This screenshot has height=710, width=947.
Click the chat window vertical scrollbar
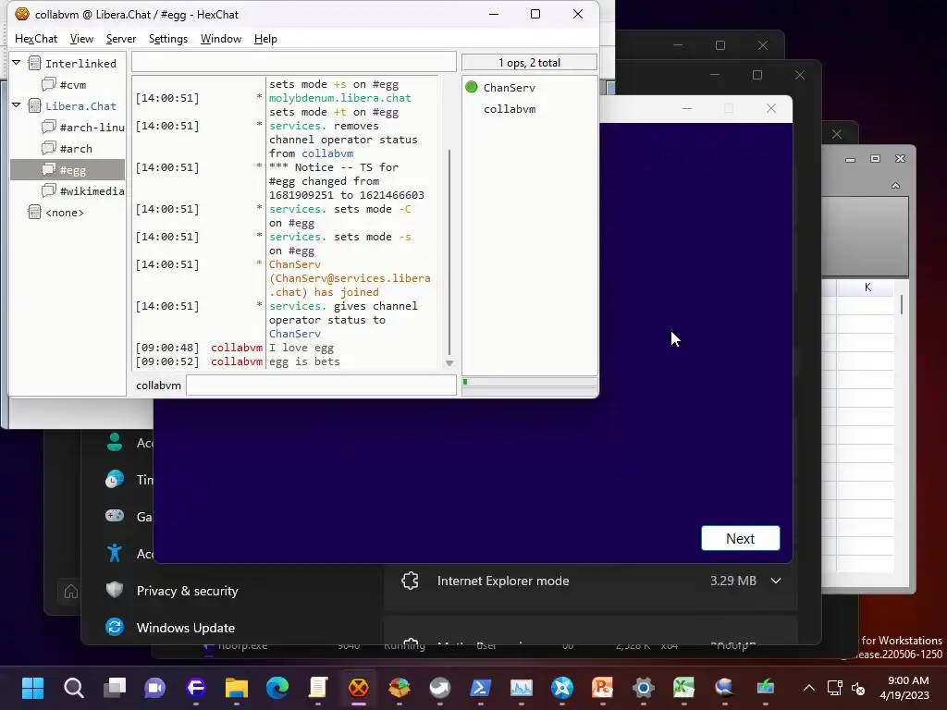click(449, 252)
